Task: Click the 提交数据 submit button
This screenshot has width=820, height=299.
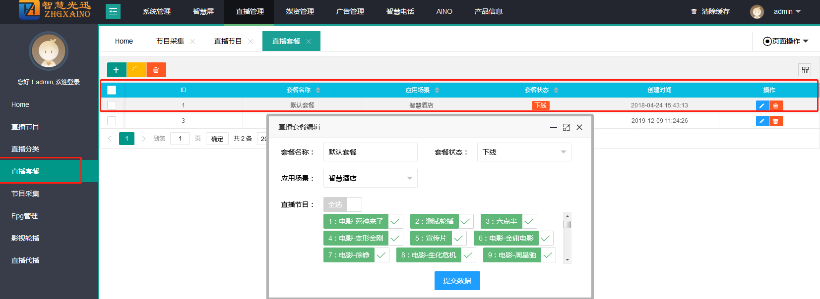Action: [x=457, y=281]
